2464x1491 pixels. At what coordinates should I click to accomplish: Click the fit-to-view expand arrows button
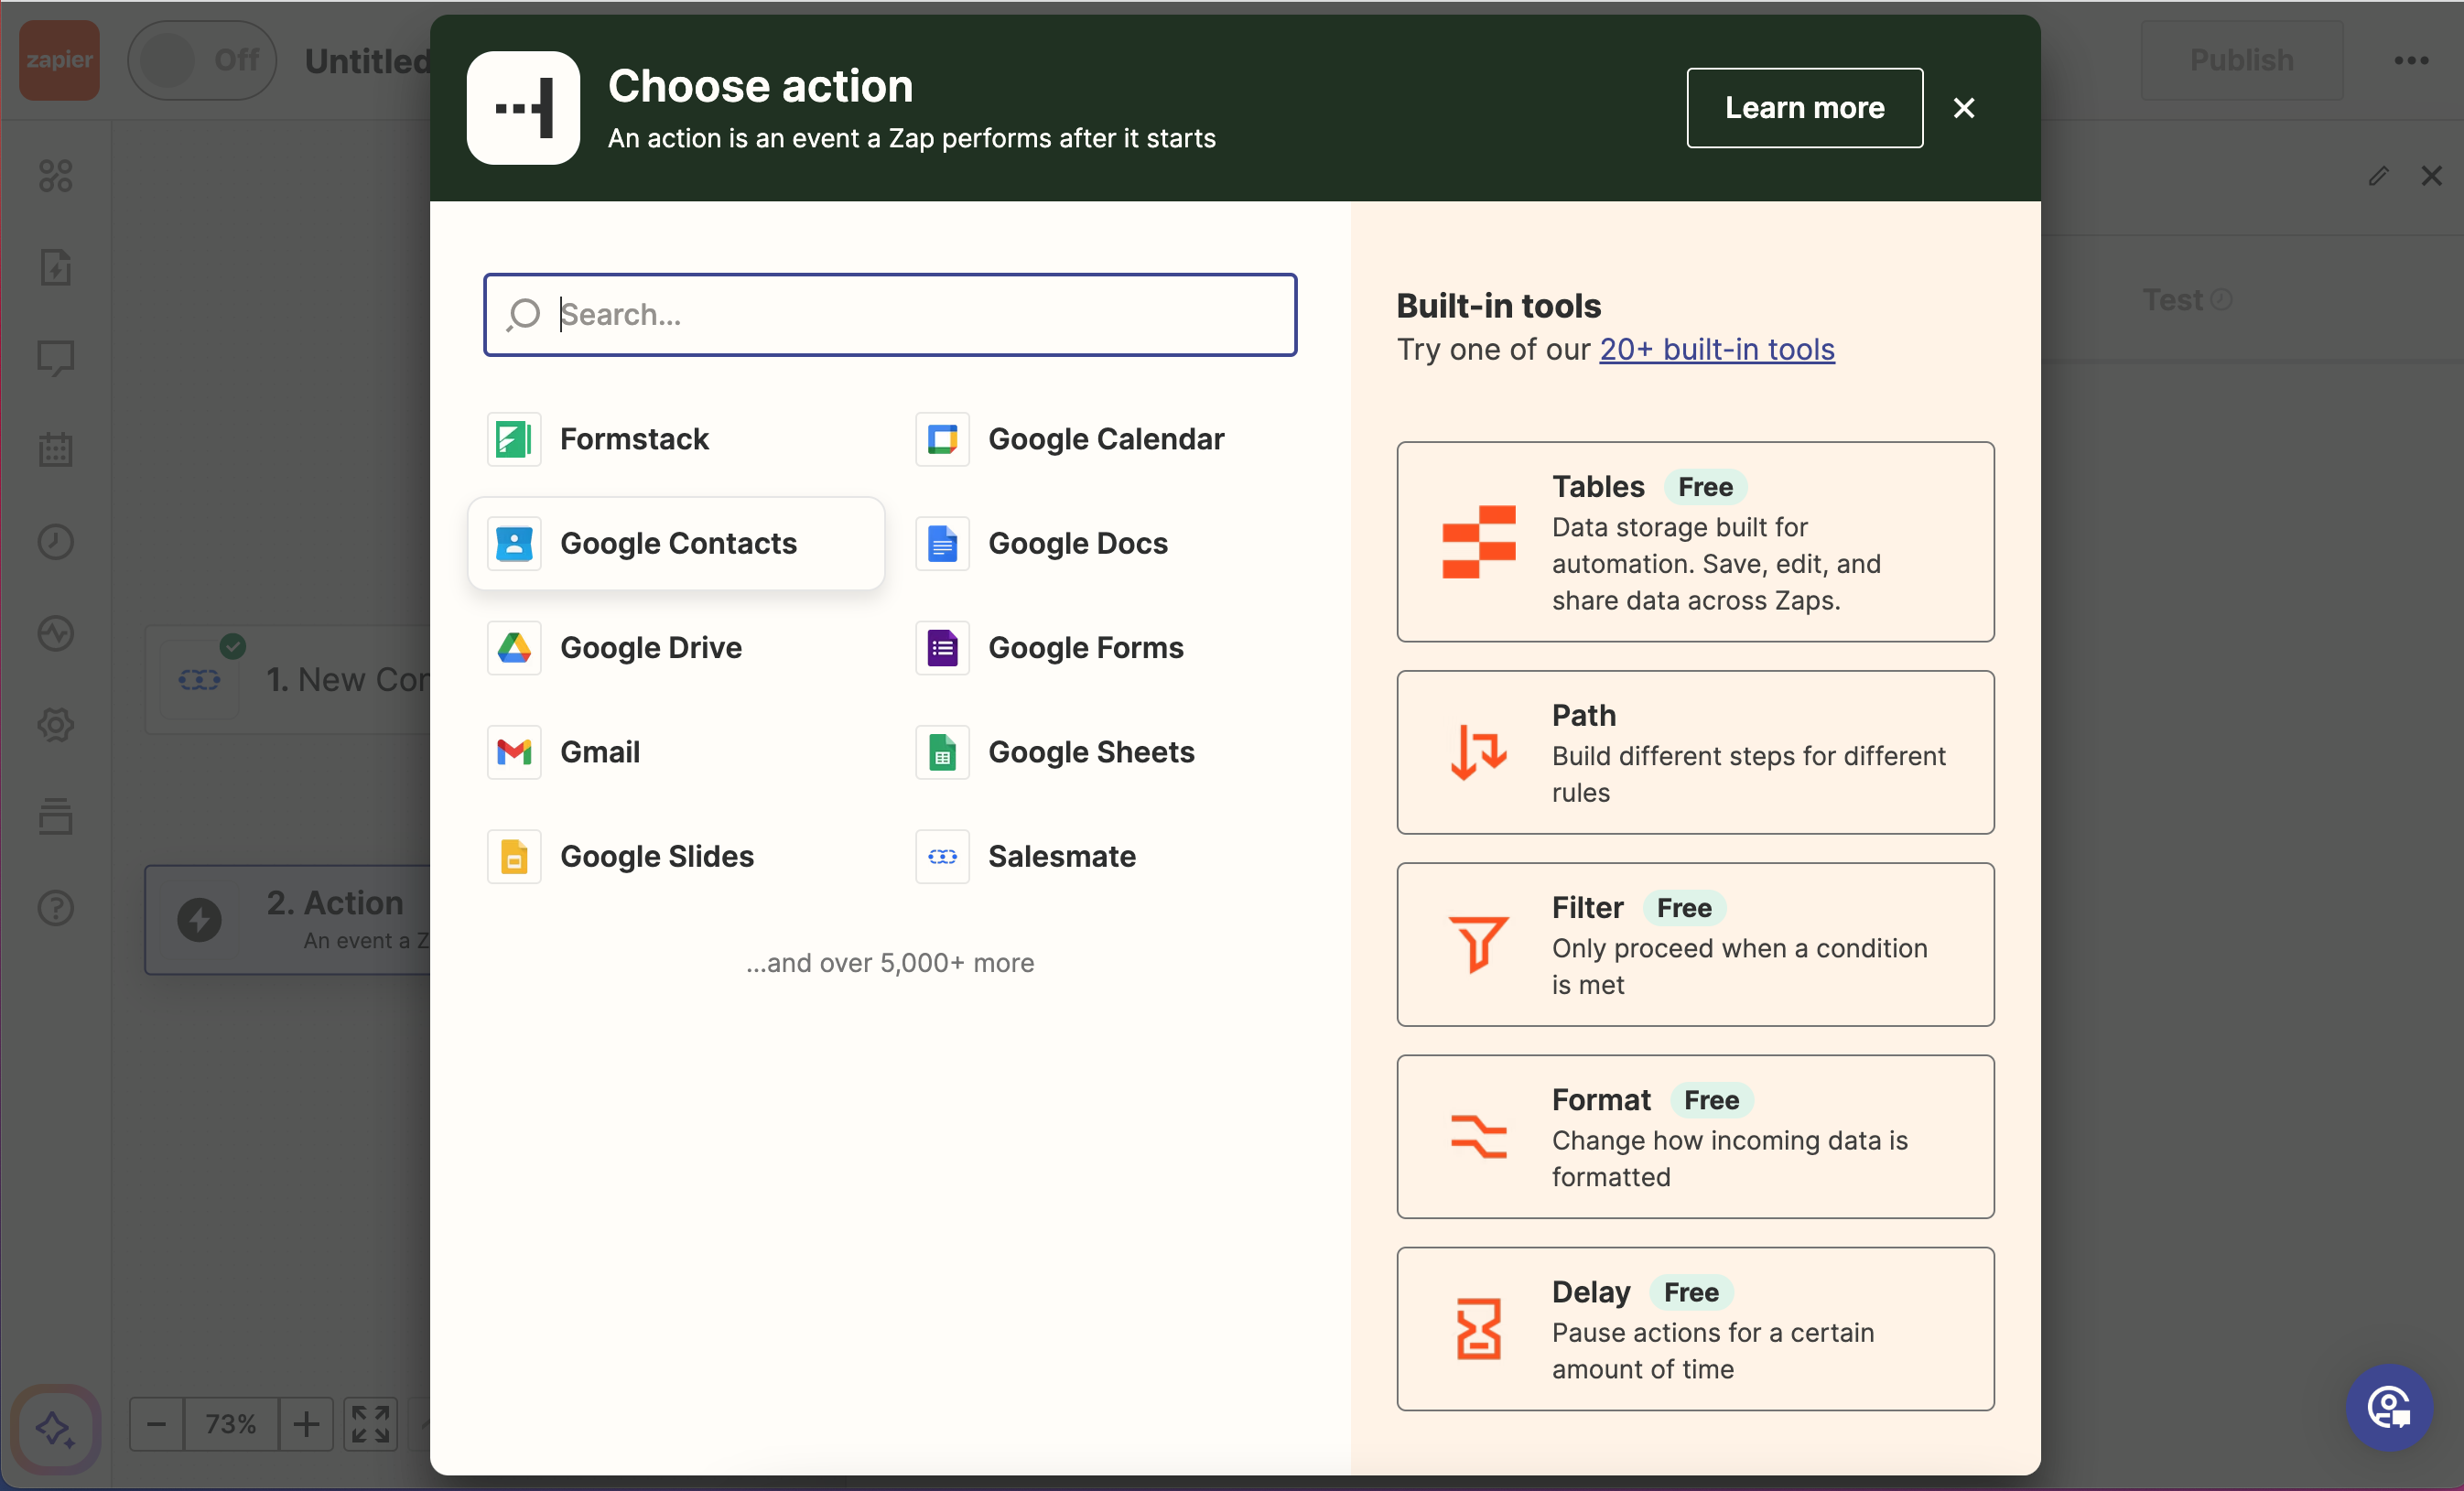(x=370, y=1424)
